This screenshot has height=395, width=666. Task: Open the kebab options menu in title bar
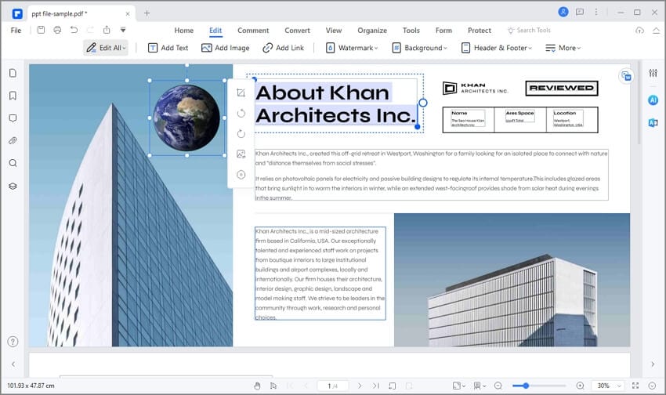tap(596, 13)
